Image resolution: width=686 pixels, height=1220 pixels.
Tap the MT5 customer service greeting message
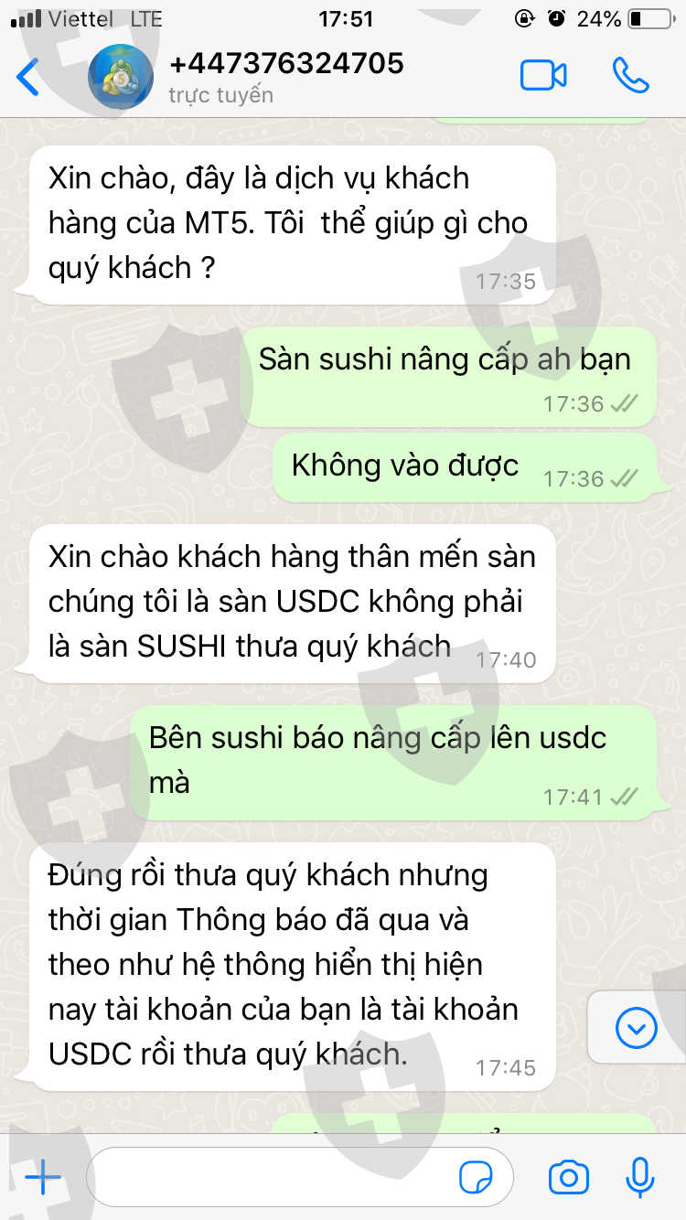[x=285, y=225]
